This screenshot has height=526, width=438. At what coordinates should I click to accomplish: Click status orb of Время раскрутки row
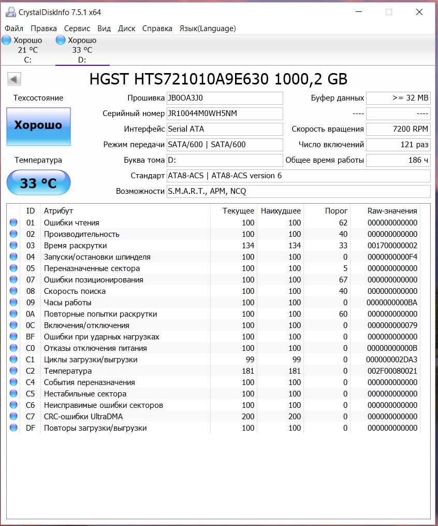coord(13,245)
